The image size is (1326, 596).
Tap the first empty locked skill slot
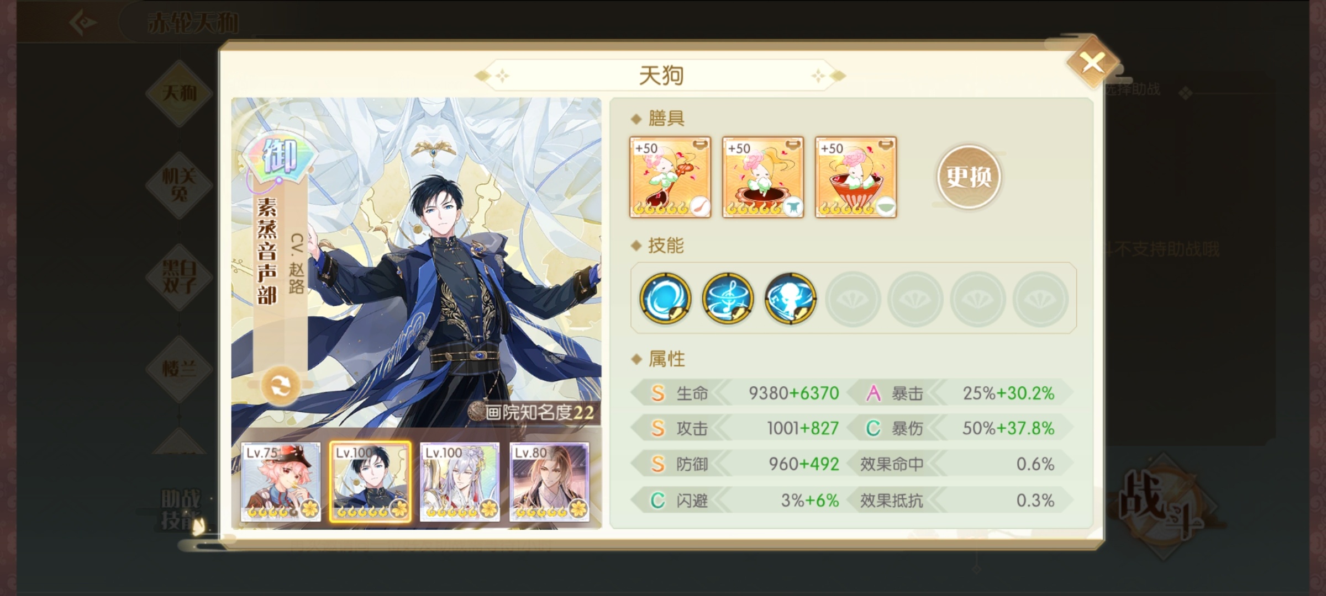click(x=853, y=299)
